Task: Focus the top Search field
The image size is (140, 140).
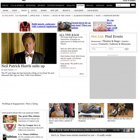Action: pyautogui.click(x=123, y=5)
